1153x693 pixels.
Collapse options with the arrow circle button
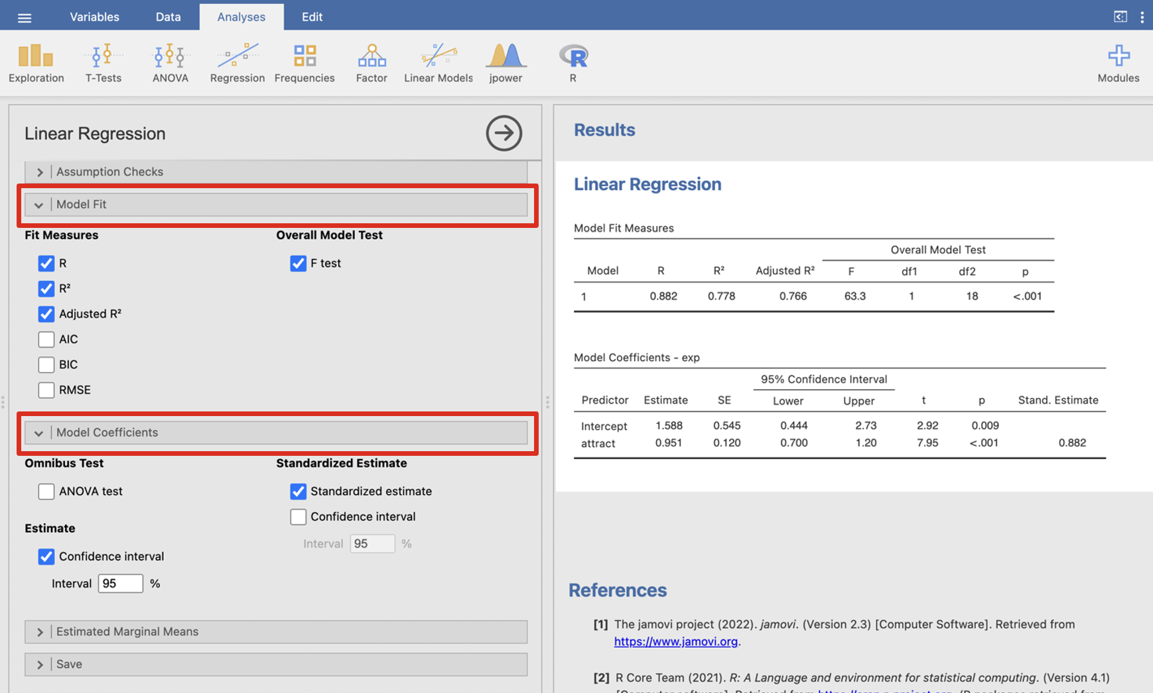coord(504,133)
